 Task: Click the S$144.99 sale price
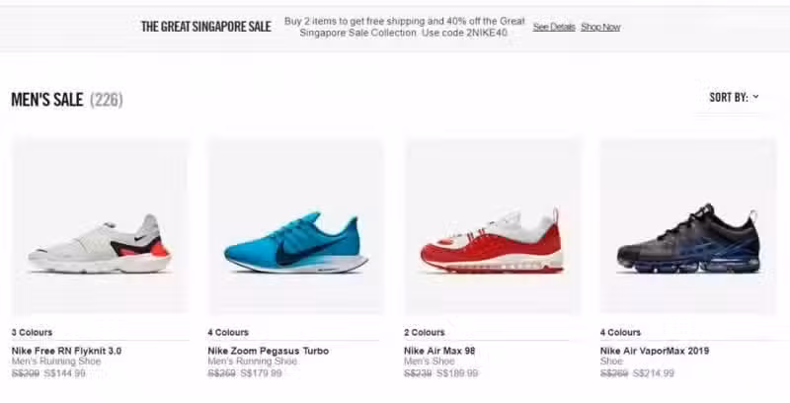pos(64,373)
